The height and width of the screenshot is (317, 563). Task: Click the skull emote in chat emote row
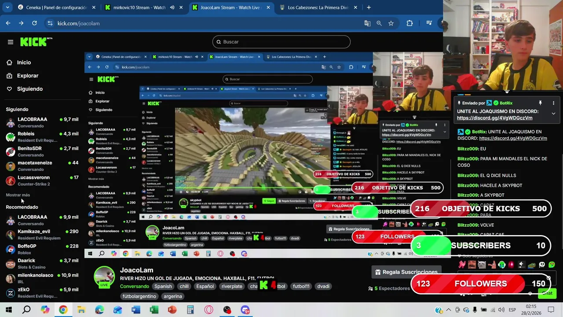542,265
